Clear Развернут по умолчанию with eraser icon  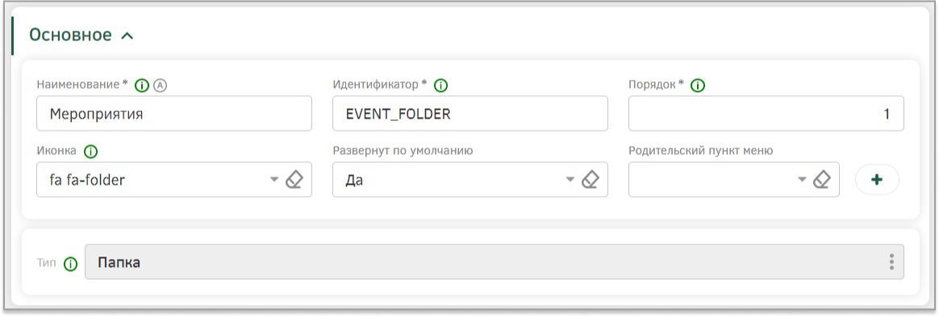591,179
